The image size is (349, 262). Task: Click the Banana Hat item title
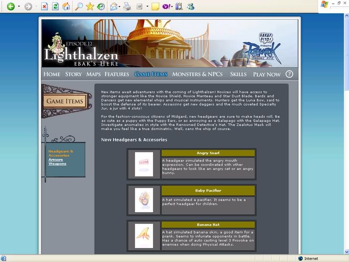tap(208, 224)
